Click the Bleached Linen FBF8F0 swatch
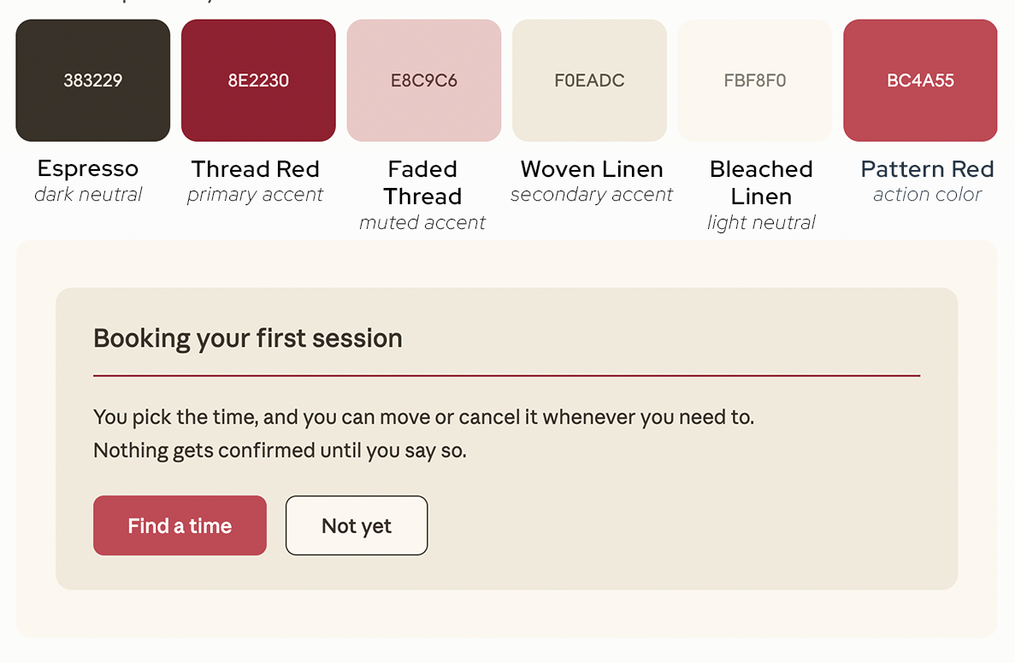Image resolution: width=1015 pixels, height=663 pixels. 755,80
